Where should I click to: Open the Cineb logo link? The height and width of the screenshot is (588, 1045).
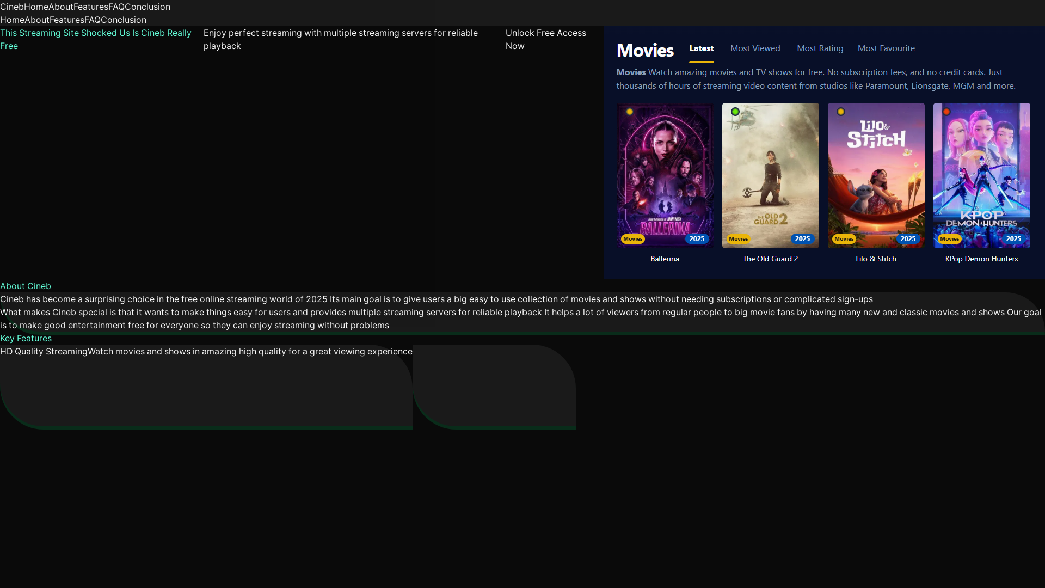[12, 7]
